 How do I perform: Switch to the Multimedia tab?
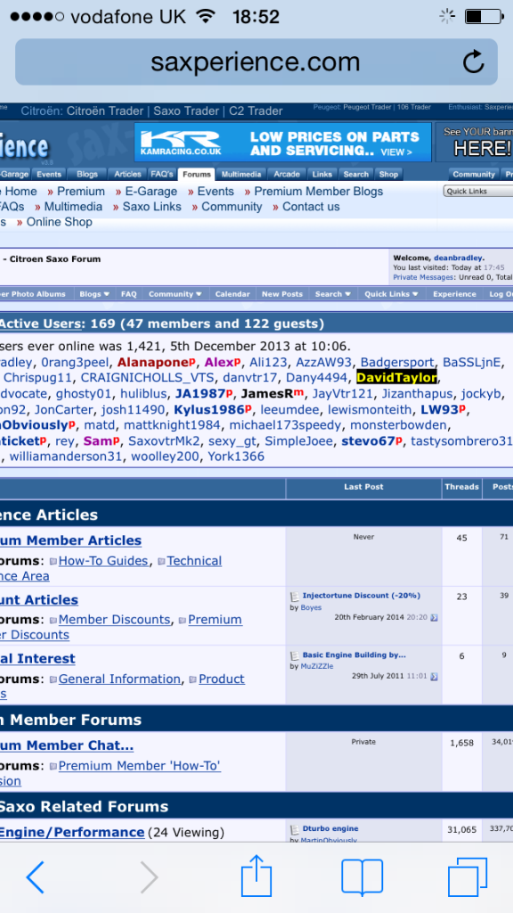tap(240, 174)
